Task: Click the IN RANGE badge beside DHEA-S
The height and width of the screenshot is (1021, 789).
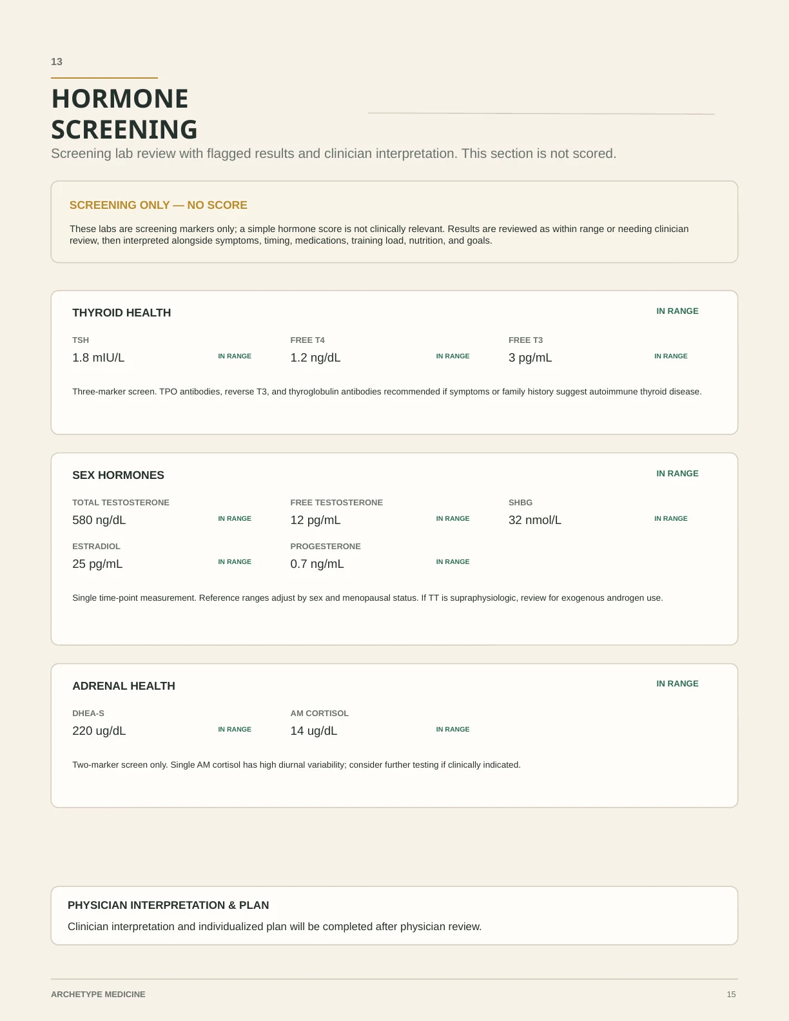Action: click(235, 730)
